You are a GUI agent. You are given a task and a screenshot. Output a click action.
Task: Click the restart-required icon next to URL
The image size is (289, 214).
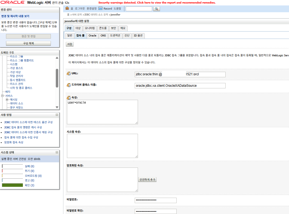pos(69,73)
